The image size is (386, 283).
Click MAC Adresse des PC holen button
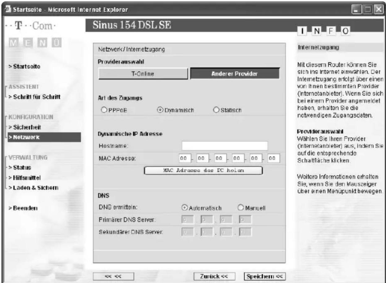[x=204, y=171]
